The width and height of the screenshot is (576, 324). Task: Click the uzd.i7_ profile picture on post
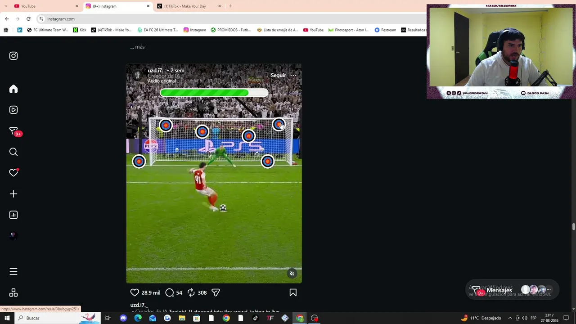tap(137, 75)
